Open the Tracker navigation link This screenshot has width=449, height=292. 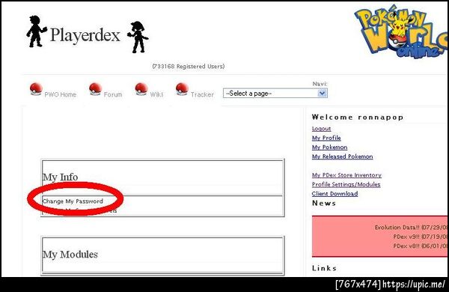(x=202, y=94)
